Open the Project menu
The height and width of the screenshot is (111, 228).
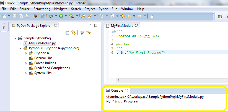(90, 9)
